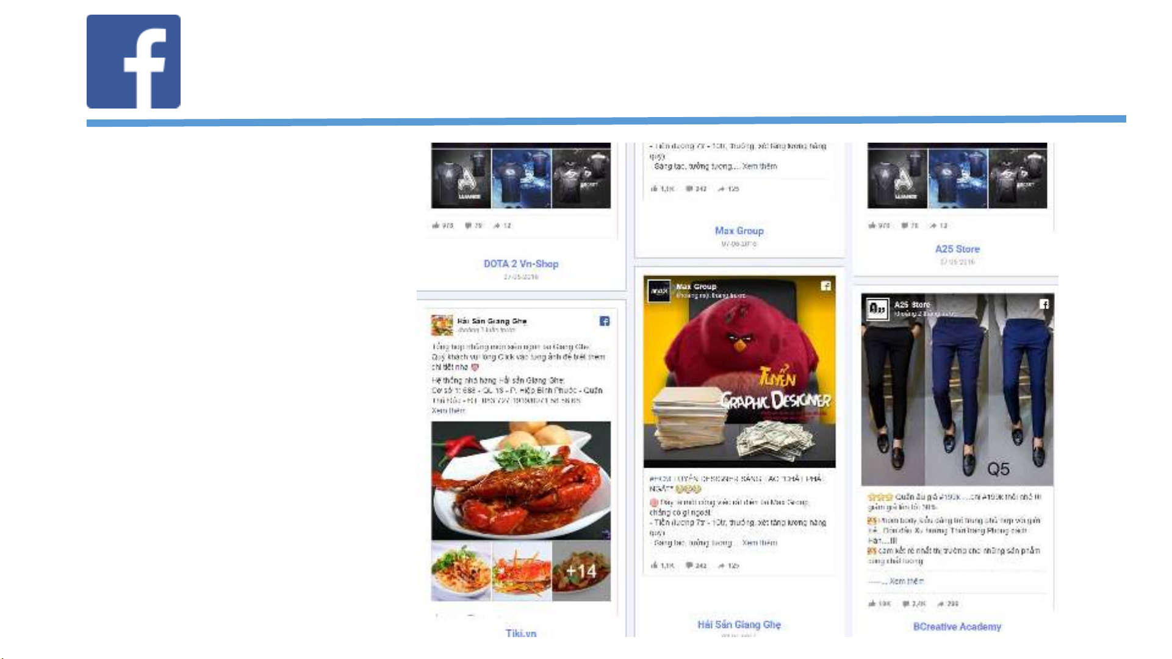This screenshot has height=659, width=1172.
Task: Open the +14 more photos thumbnail
Action: pyautogui.click(x=581, y=571)
